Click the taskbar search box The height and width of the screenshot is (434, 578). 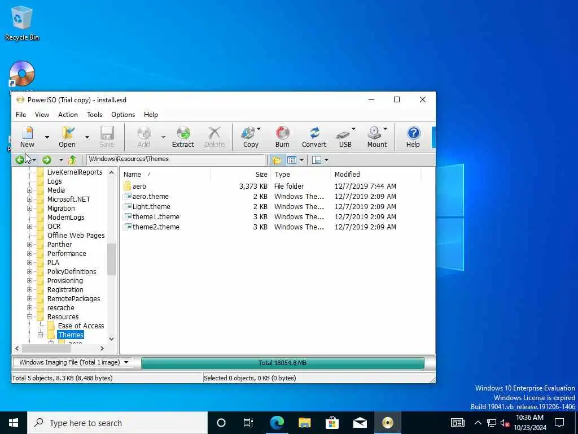[117, 423]
